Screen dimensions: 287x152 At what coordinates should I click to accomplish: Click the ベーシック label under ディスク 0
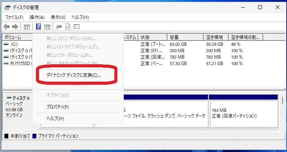click(14, 104)
